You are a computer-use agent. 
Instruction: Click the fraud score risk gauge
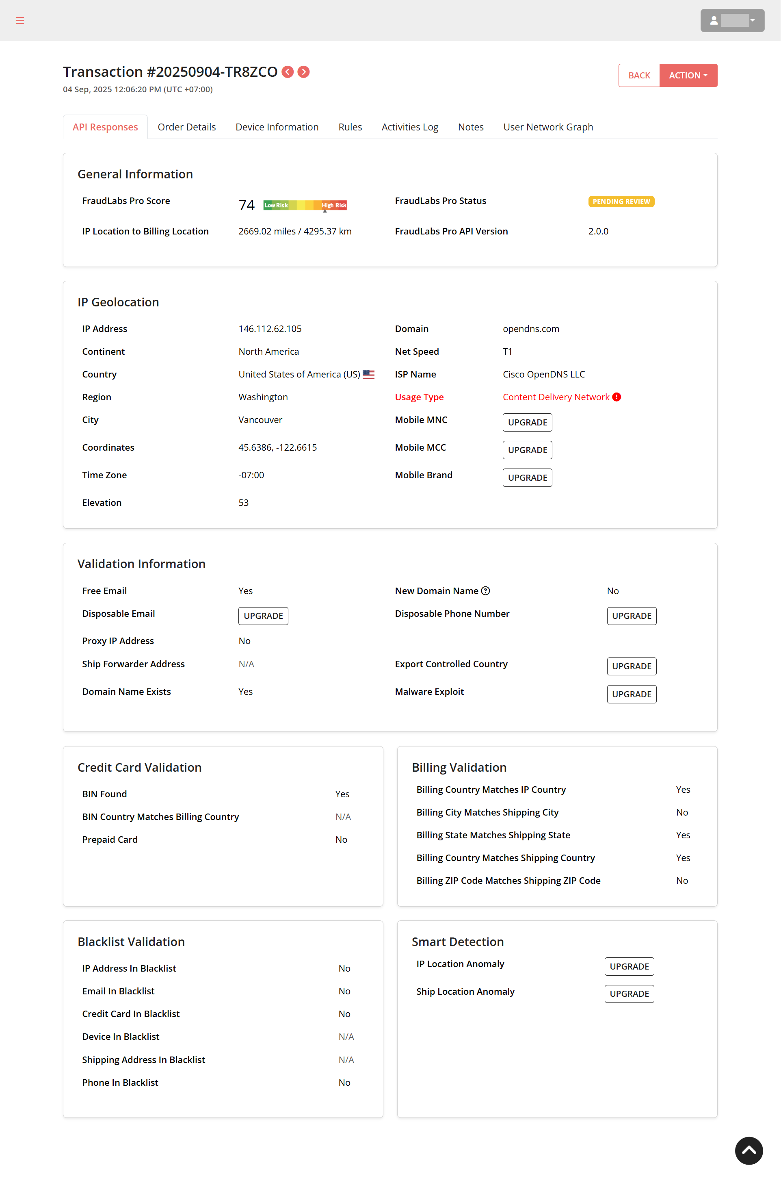point(305,205)
